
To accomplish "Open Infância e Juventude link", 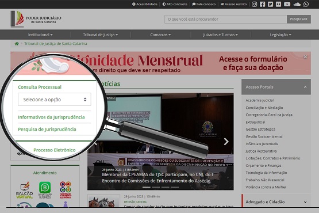I will click(262, 144).
